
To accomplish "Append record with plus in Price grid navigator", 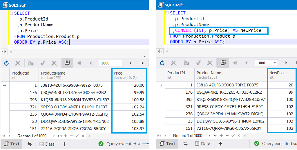I will coord(66,136).
